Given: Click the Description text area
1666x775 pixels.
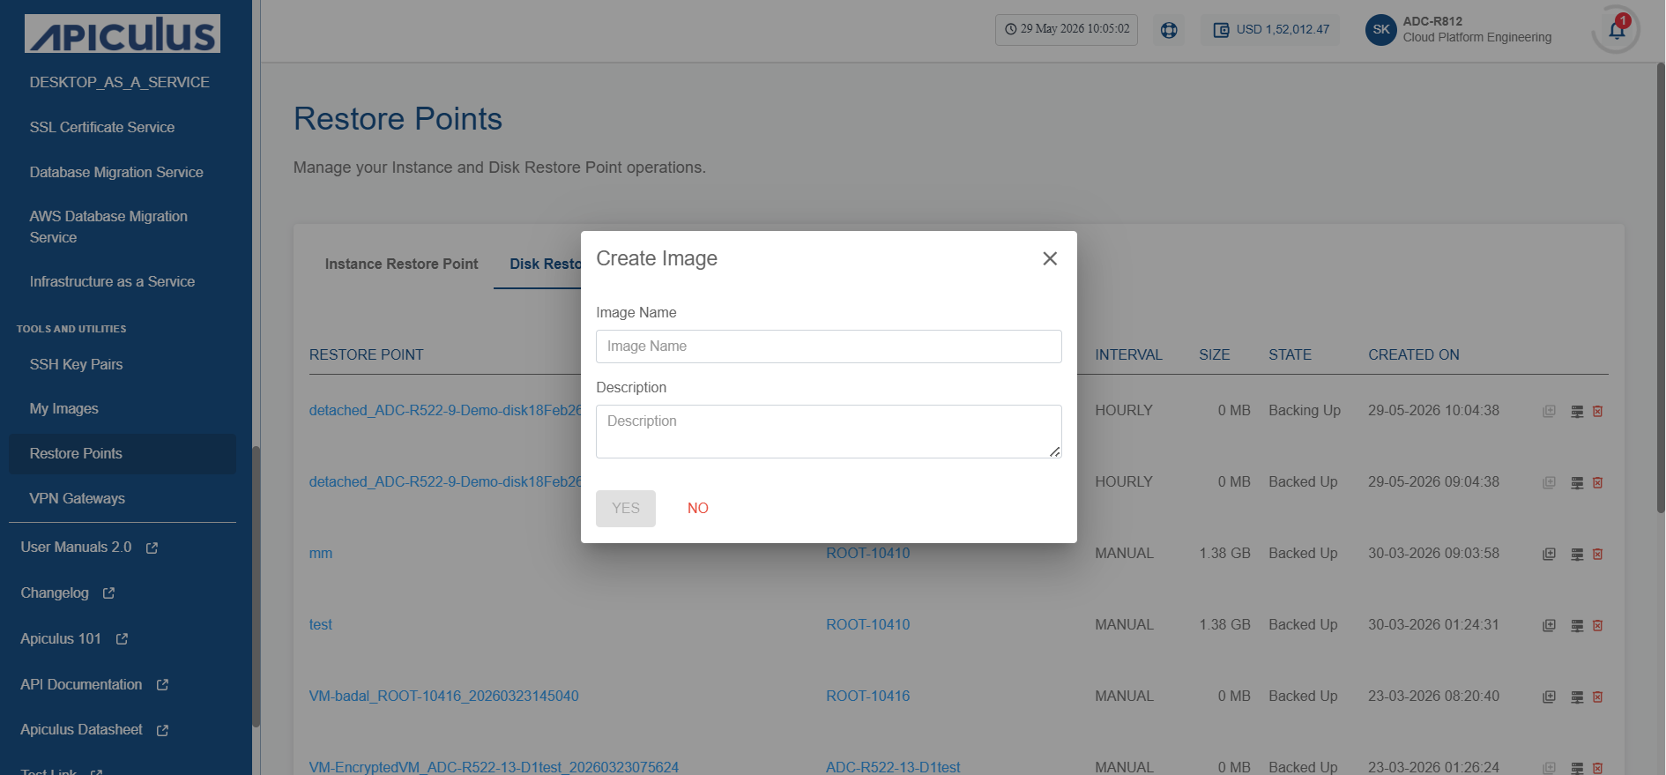Looking at the screenshot, I should click(x=829, y=431).
